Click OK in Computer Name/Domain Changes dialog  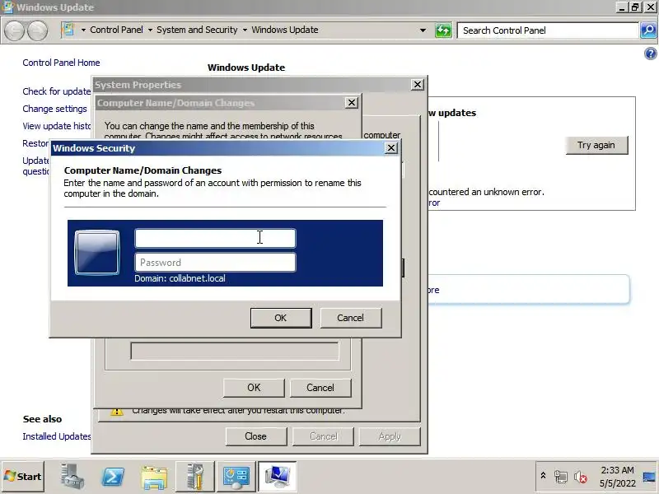pyautogui.click(x=254, y=387)
